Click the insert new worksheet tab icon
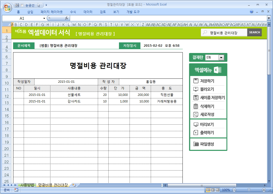 coord(74,185)
